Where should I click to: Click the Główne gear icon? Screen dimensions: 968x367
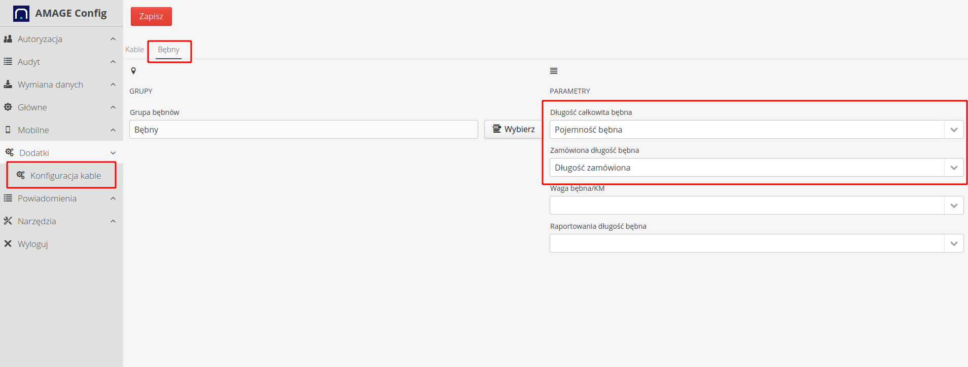click(x=8, y=107)
